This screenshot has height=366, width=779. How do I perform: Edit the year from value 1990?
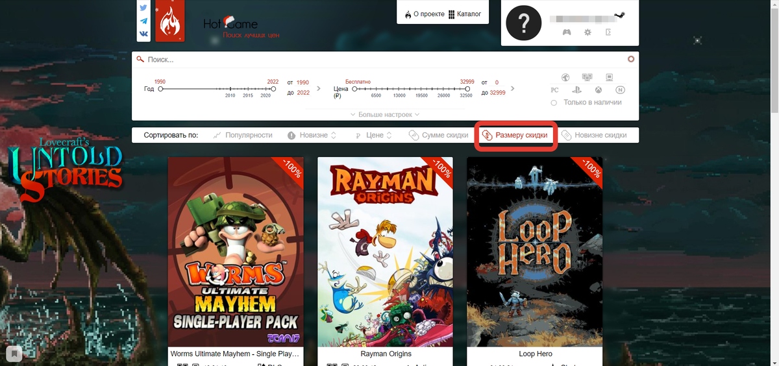(x=303, y=82)
